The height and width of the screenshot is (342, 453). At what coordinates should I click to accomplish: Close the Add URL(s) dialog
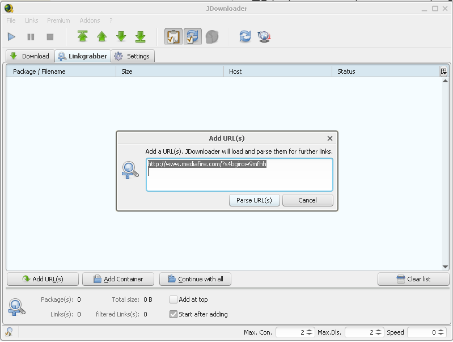coord(330,138)
